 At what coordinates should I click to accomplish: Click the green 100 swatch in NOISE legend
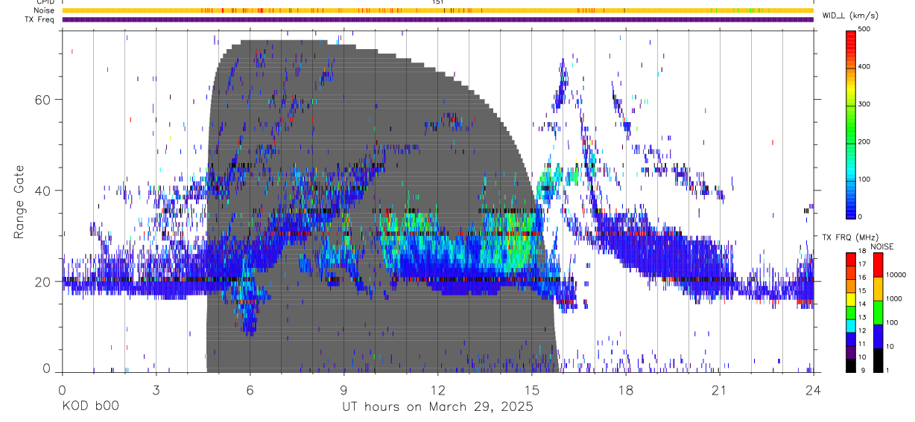coord(878,312)
